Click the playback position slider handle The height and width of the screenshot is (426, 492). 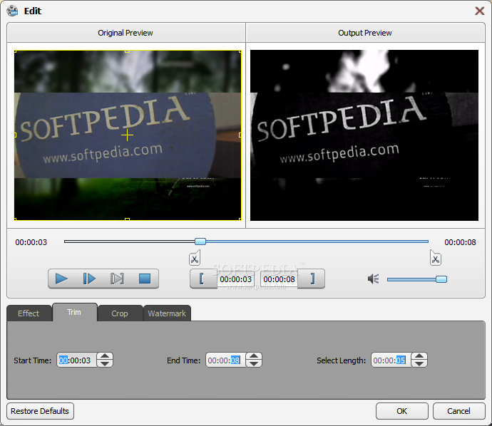tap(200, 241)
